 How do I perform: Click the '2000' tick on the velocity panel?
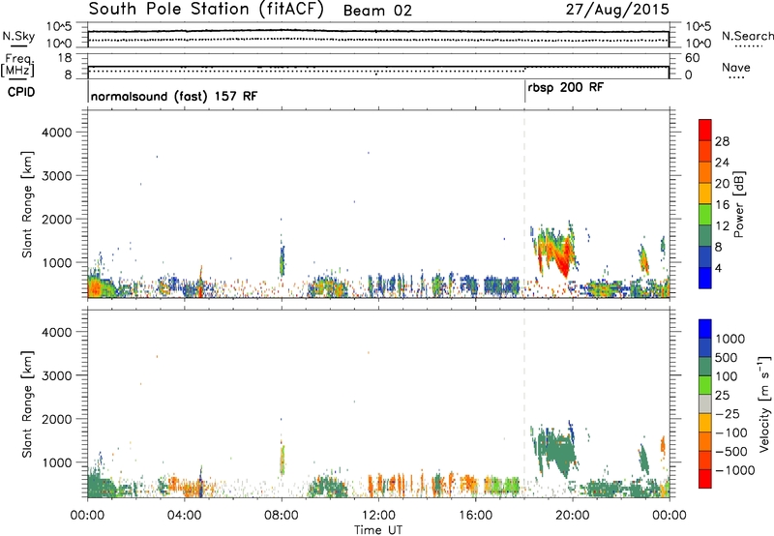click(57, 419)
